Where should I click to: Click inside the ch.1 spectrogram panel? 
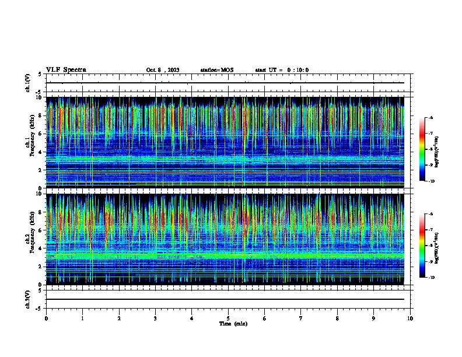coord(225,142)
